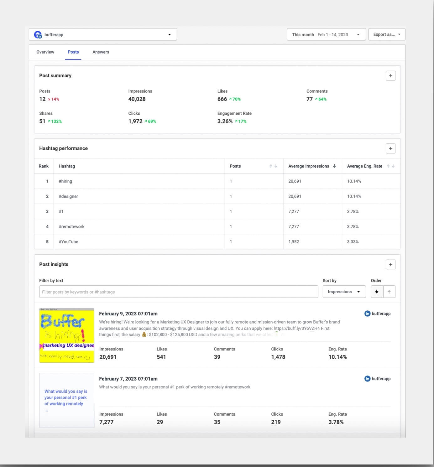Screen dimensions: 434x467
Task: Click the #1 hashtag row
Action: click(x=217, y=211)
